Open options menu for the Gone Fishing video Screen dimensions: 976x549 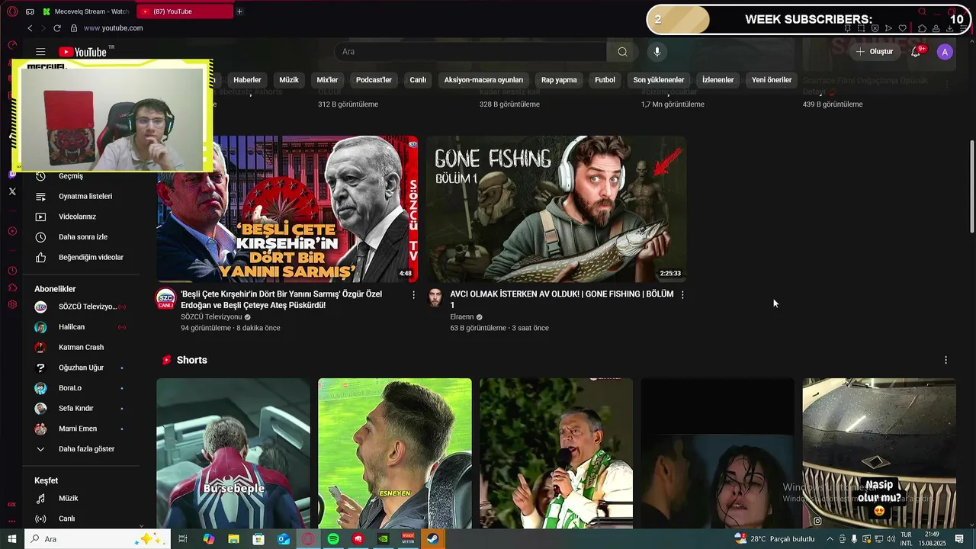pos(682,294)
